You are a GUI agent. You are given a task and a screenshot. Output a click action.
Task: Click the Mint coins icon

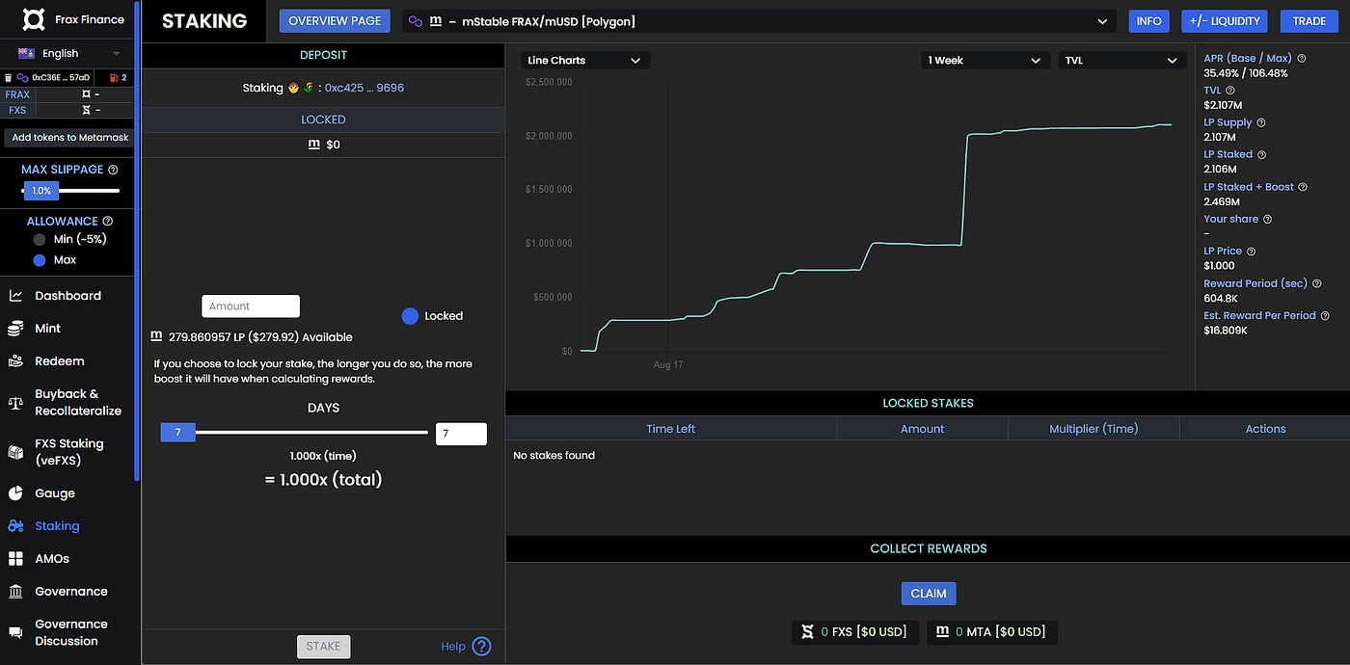pyautogui.click(x=15, y=329)
